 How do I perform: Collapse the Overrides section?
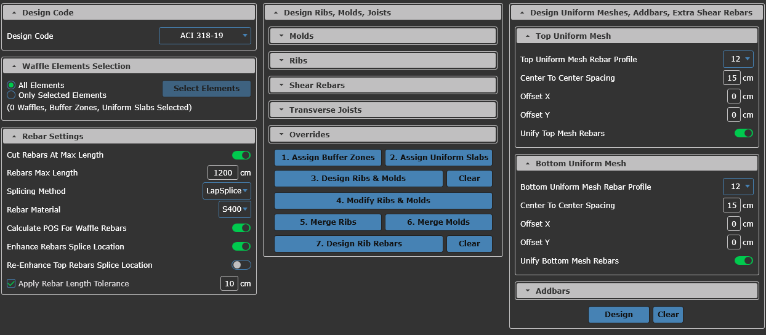click(382, 134)
